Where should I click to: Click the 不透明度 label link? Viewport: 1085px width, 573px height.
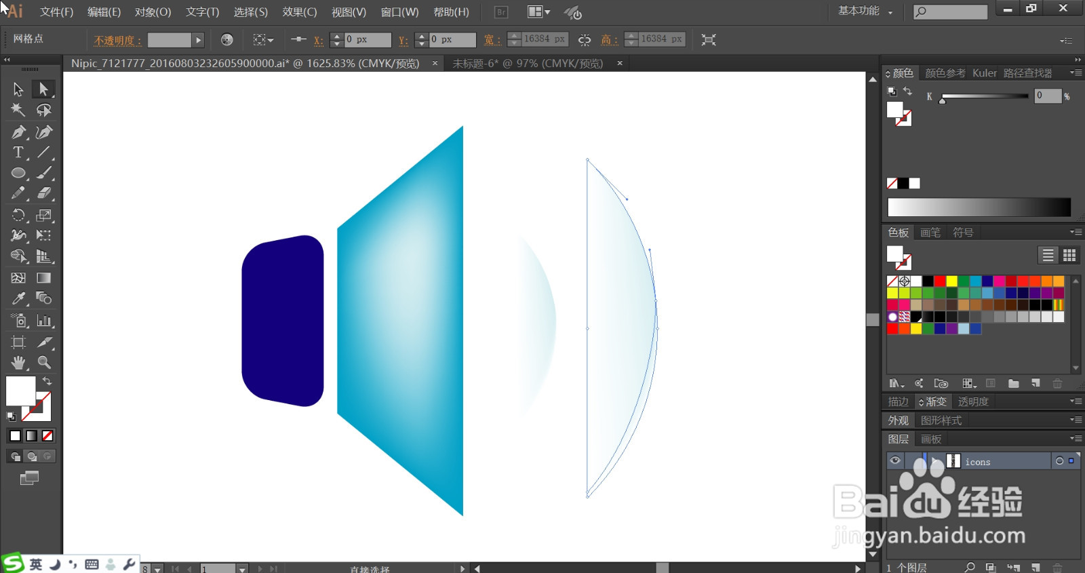point(118,41)
